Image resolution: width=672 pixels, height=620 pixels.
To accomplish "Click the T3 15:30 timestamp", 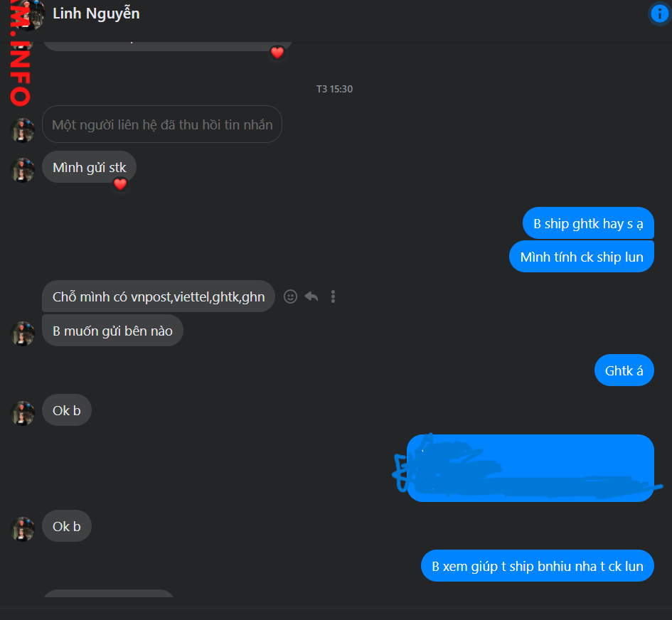I will [334, 89].
